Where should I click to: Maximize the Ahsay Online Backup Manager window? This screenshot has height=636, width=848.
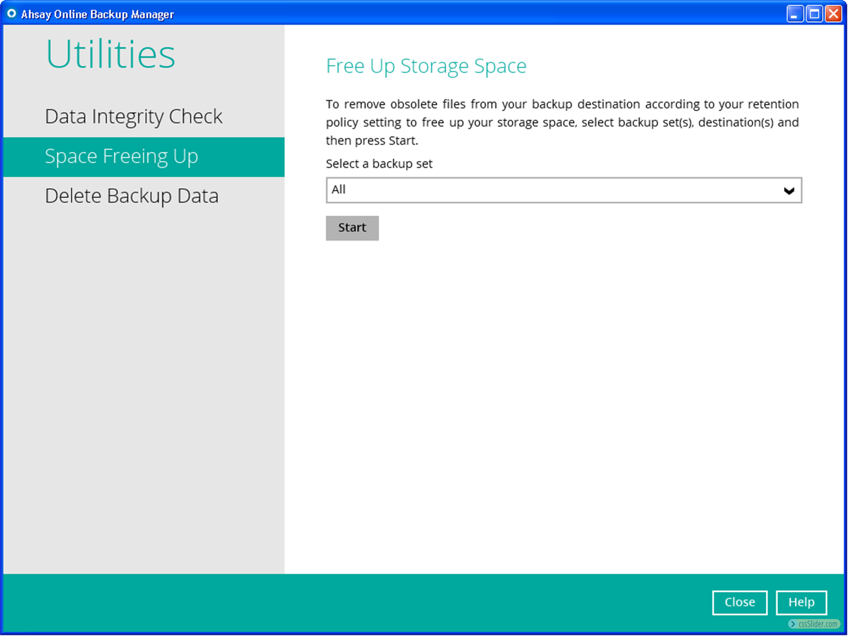814,14
